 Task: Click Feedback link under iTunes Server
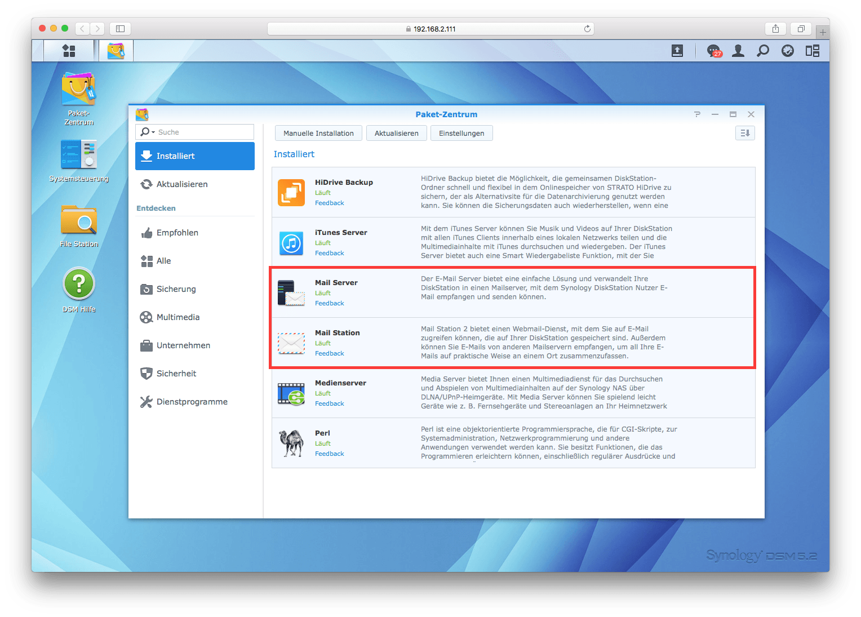pyautogui.click(x=330, y=253)
